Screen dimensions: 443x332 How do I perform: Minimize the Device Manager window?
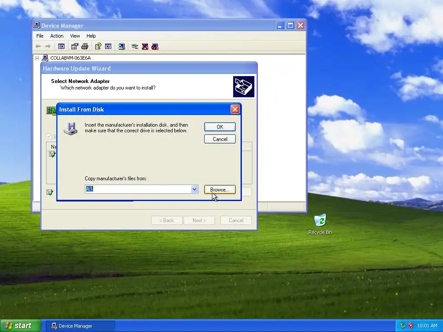coord(280,26)
